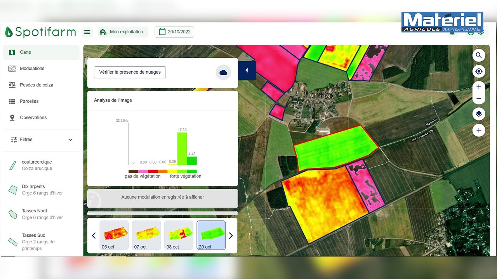The image size is (497, 279).
Task: Open the 20/10/2022 date picker
Action: point(174,32)
